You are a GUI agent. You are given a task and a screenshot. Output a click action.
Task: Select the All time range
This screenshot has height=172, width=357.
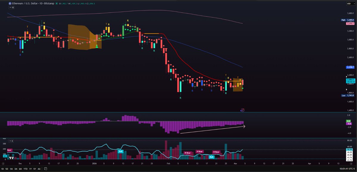pyautogui.click(x=39, y=169)
